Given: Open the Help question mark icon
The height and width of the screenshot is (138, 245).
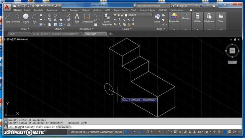Looking at the screenshot, I should (214, 6).
